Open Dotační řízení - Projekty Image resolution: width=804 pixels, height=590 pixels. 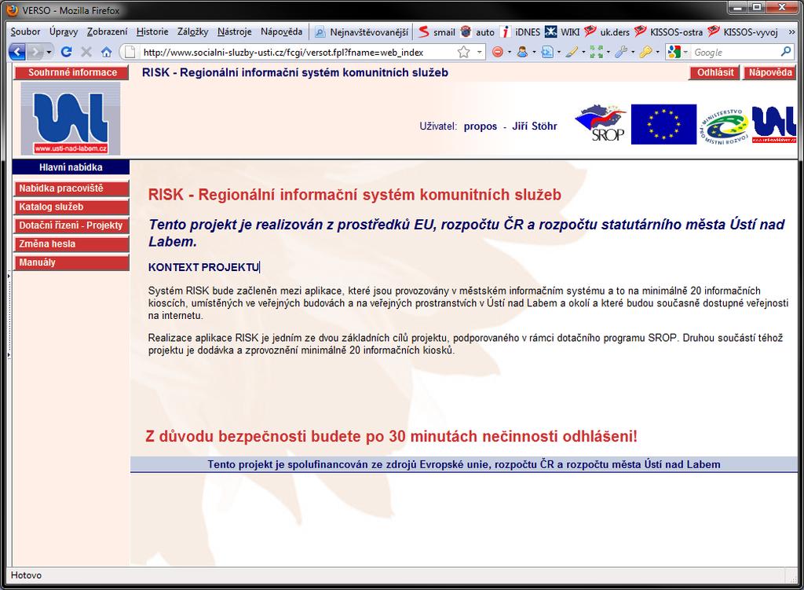[71, 225]
